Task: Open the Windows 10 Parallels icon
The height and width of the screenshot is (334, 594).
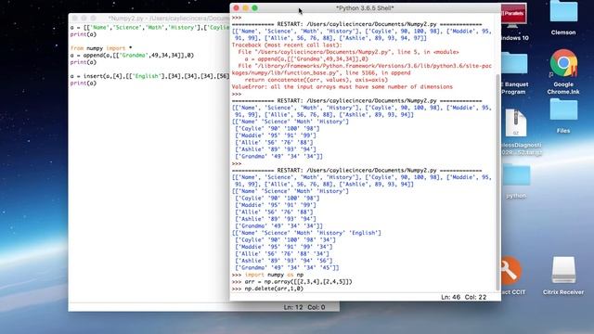Action: click(x=513, y=16)
